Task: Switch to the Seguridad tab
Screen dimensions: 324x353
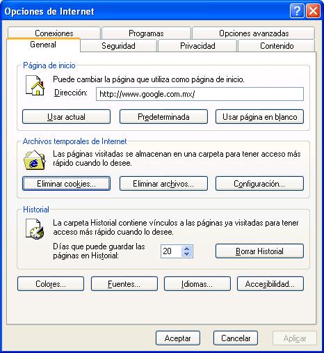Action: [118, 46]
